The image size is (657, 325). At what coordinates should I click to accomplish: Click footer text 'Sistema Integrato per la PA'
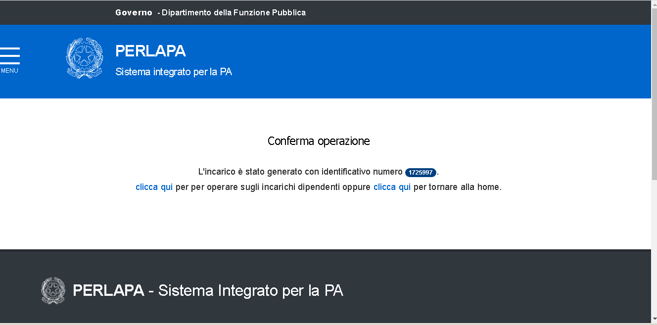[x=250, y=290]
